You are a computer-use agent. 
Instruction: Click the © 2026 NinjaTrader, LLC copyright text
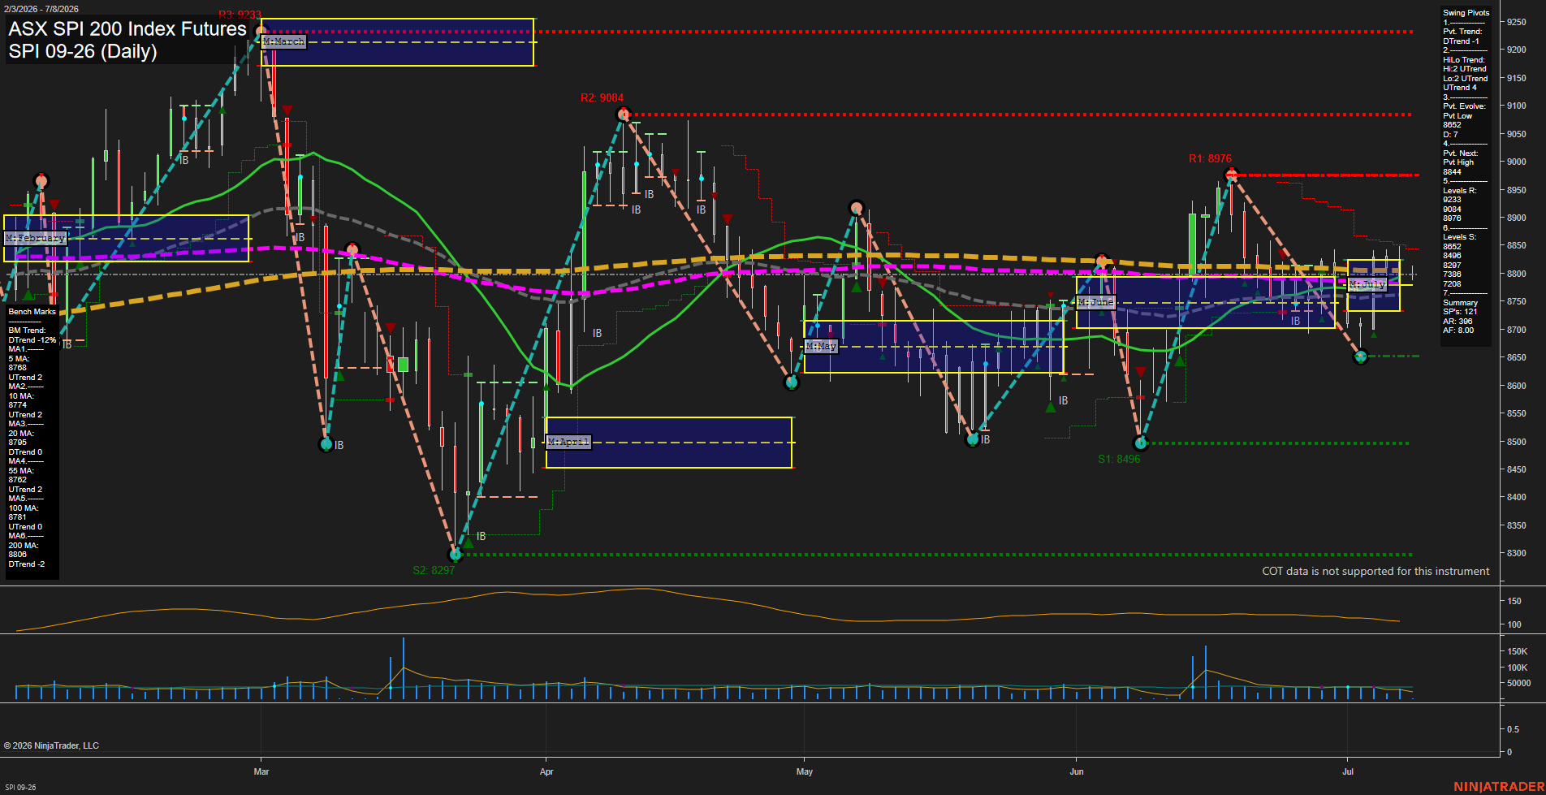tap(51, 745)
